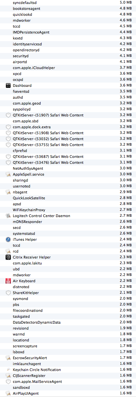Viewport: 136px width, 397px height.
Task: Select the cfprefsd process name
Action: 20,151
